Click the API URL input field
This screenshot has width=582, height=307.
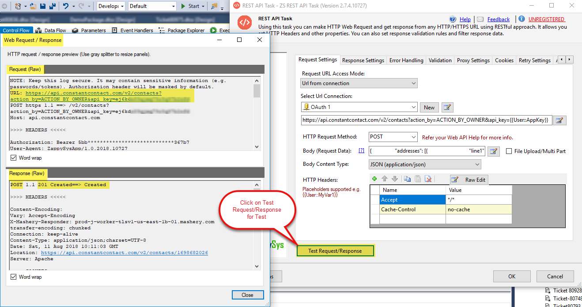coord(427,120)
